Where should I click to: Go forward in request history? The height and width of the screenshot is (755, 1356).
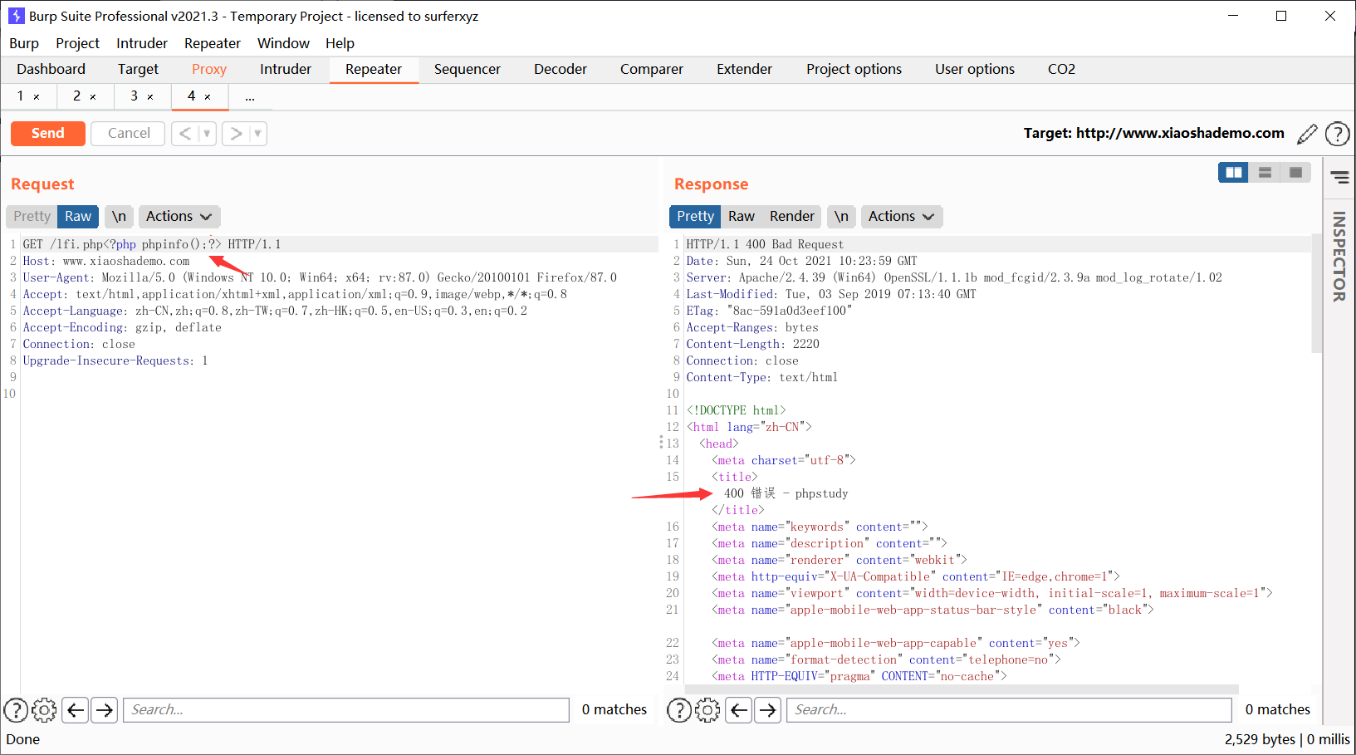236,134
